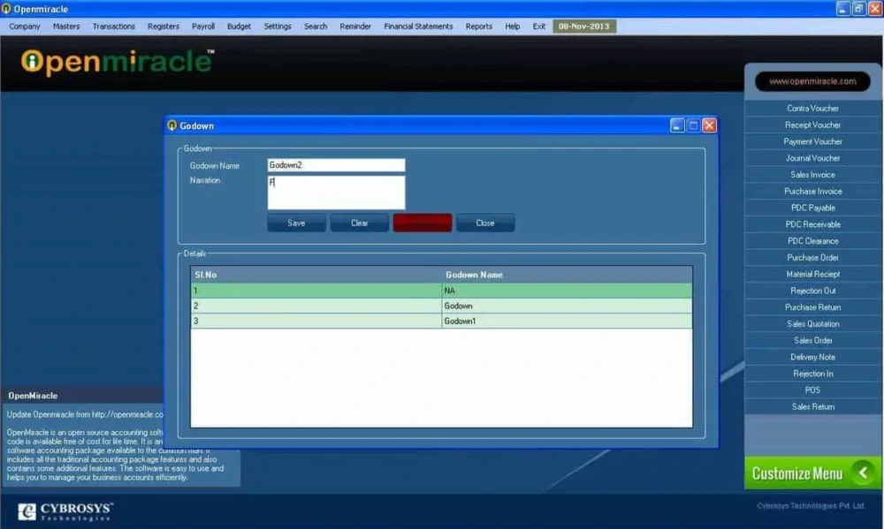Viewport: 884px width, 529px height.
Task: Select the NA row in Details table
Action: (441, 291)
